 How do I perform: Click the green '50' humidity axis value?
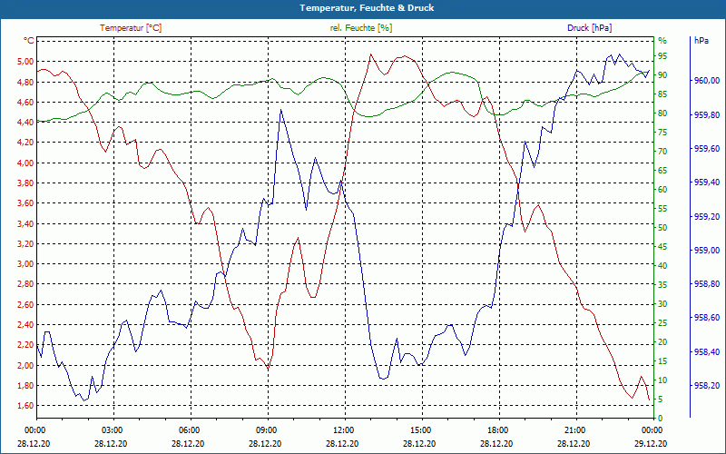click(x=662, y=228)
